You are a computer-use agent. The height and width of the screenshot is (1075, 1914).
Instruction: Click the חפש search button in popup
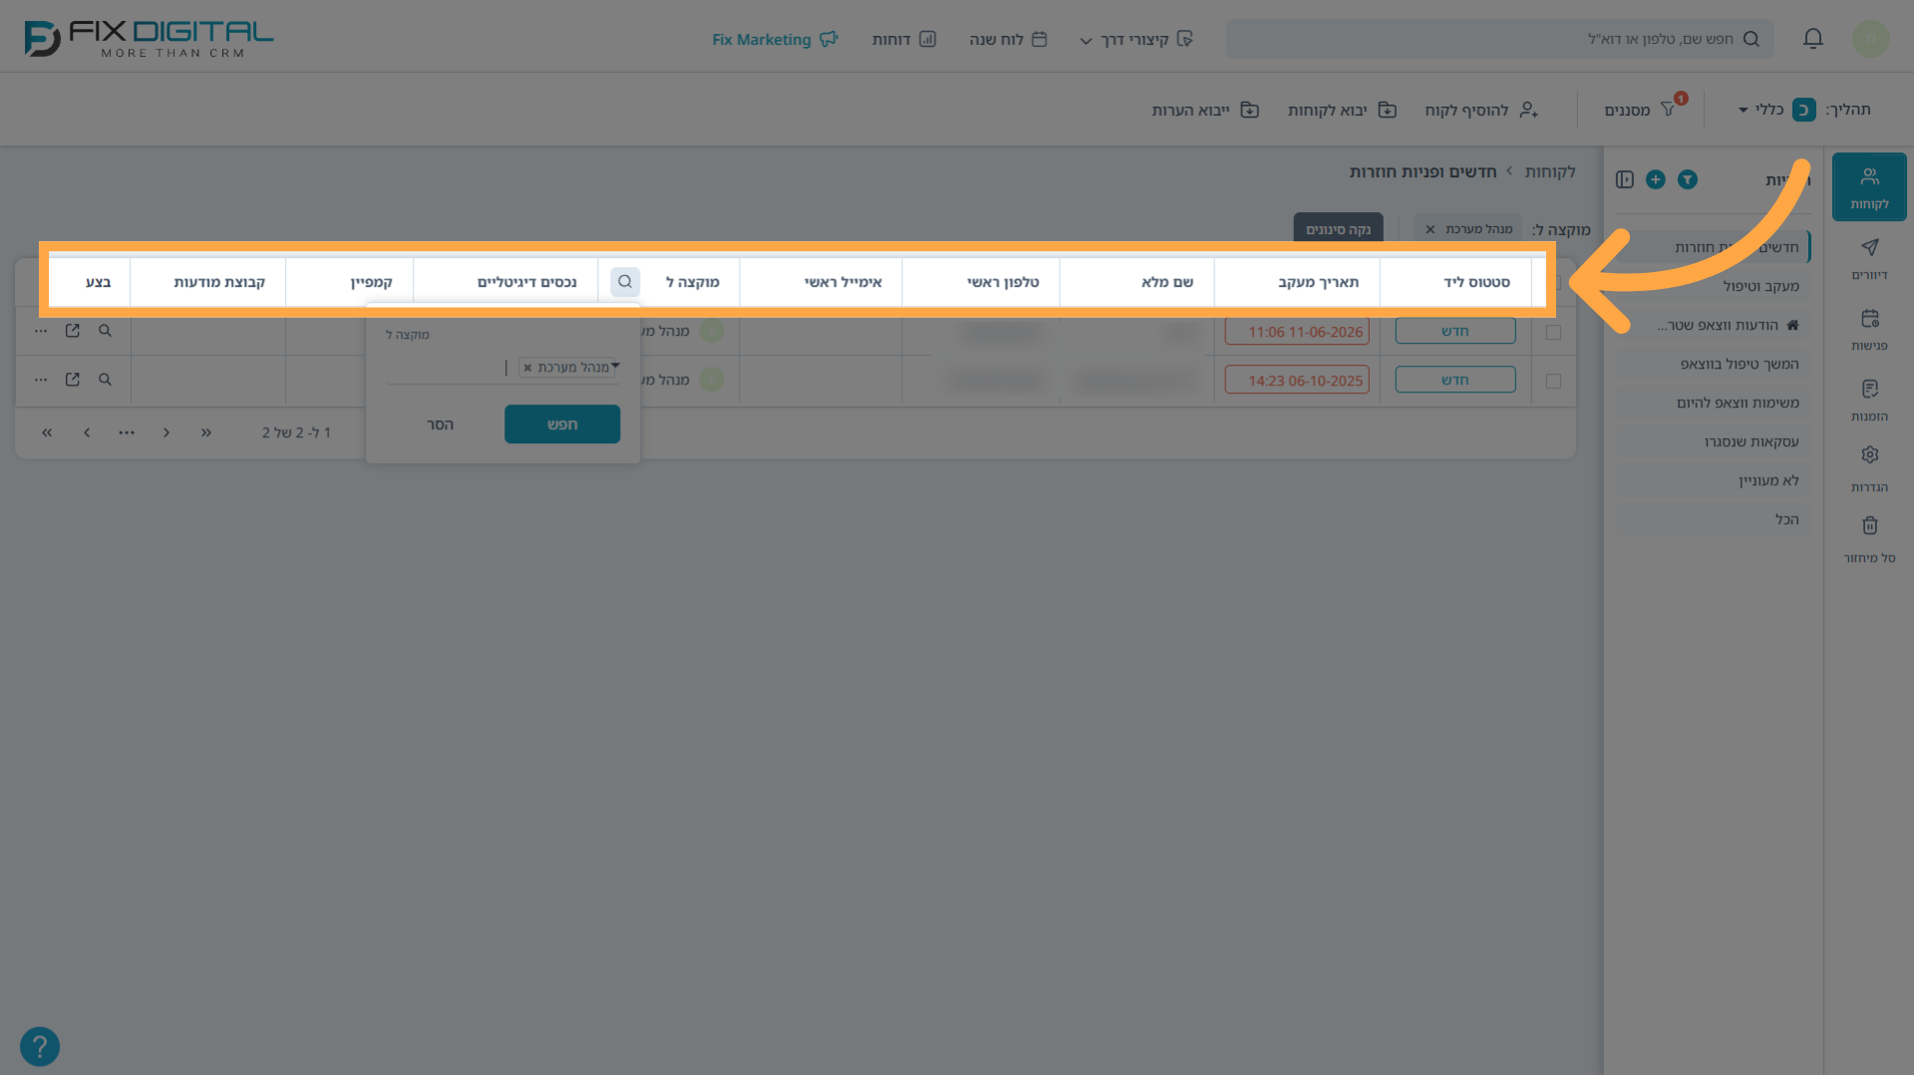pos(562,424)
